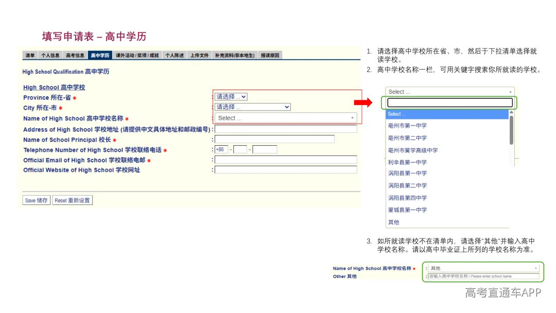
Task: Focus the telephone area code field
Action: click(240, 149)
